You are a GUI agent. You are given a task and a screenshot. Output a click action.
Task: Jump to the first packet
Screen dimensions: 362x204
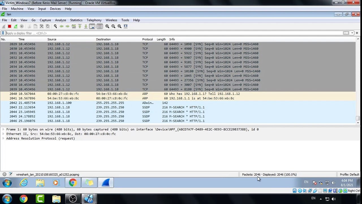(x=80, y=26)
